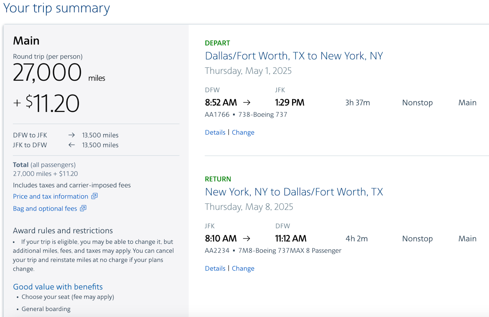Click the Award rules and restrictions heading
This screenshot has height=317, width=489.
(63, 231)
